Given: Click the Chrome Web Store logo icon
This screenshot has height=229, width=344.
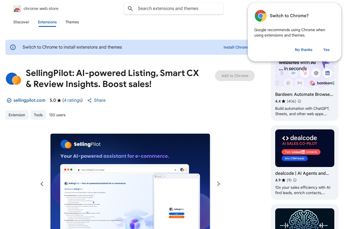Looking at the screenshot, I should (17, 9).
